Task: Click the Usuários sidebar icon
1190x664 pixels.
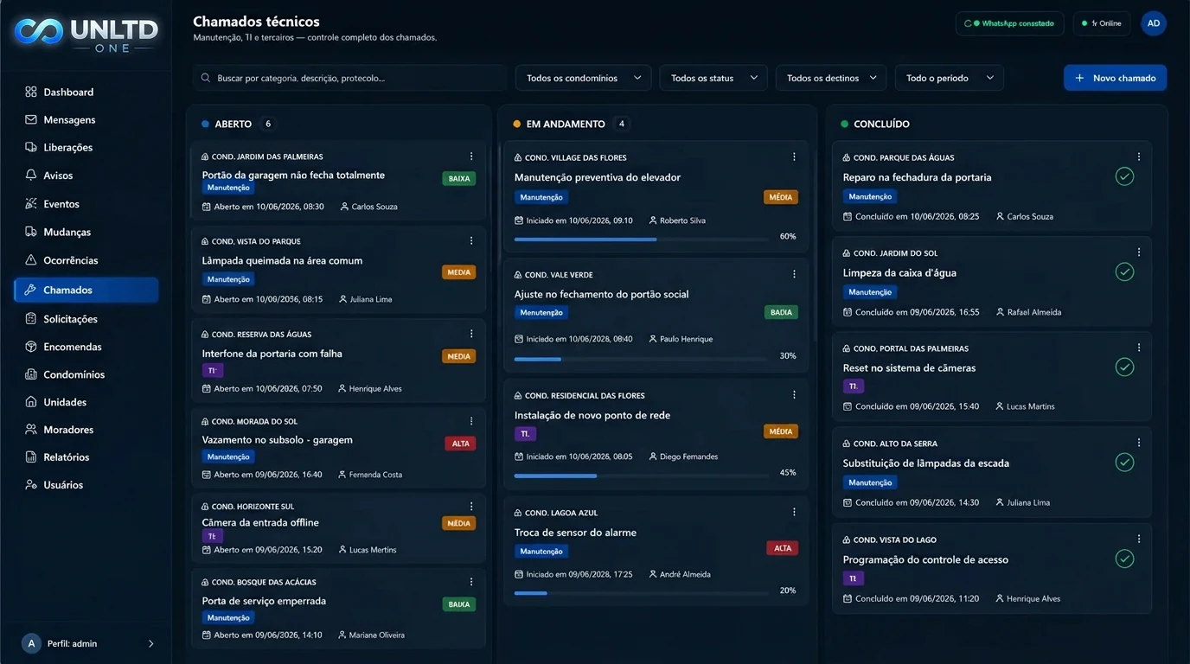Action: 31,484
